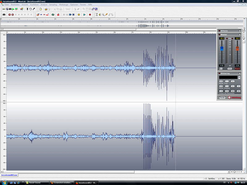Click the green play arrow in top toolbar
Viewport: 247px width, 185px height.
(x=13, y=9)
